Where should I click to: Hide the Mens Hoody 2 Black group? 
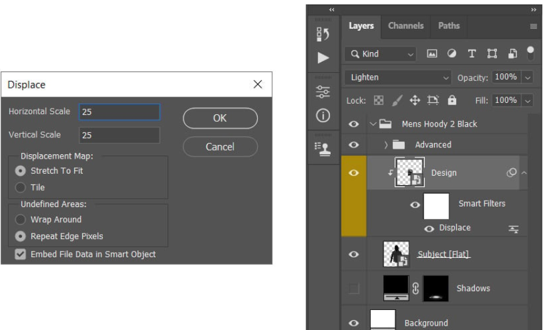tap(354, 124)
